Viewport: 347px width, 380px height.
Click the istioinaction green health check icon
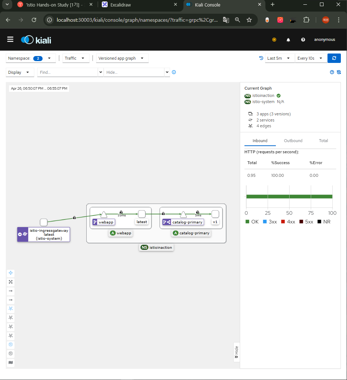(278, 95)
